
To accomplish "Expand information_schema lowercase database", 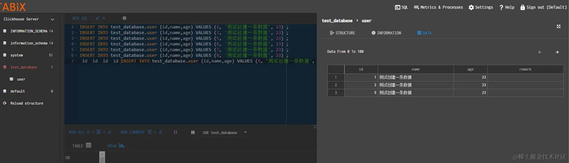I will 29,43.
